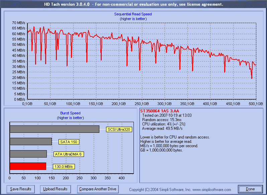Click the 500,1GB axis label
Screen dimensions: 267x195
(256, 104)
